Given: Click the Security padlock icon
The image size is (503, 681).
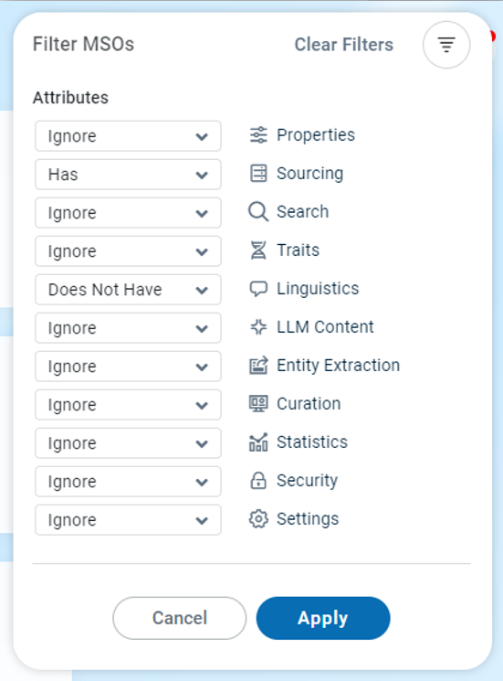Looking at the screenshot, I should click(258, 480).
